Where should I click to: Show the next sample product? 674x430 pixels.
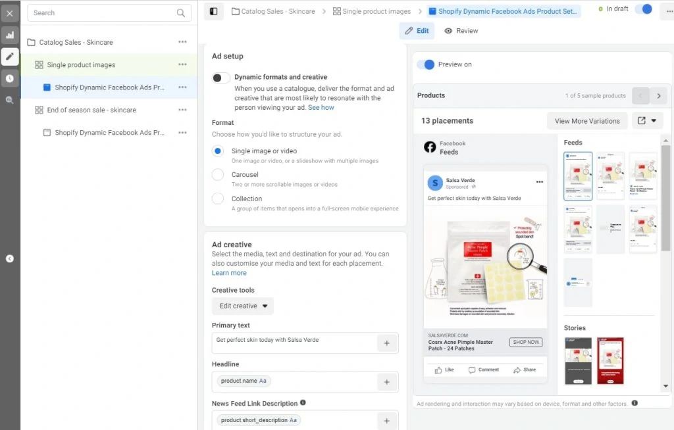658,96
